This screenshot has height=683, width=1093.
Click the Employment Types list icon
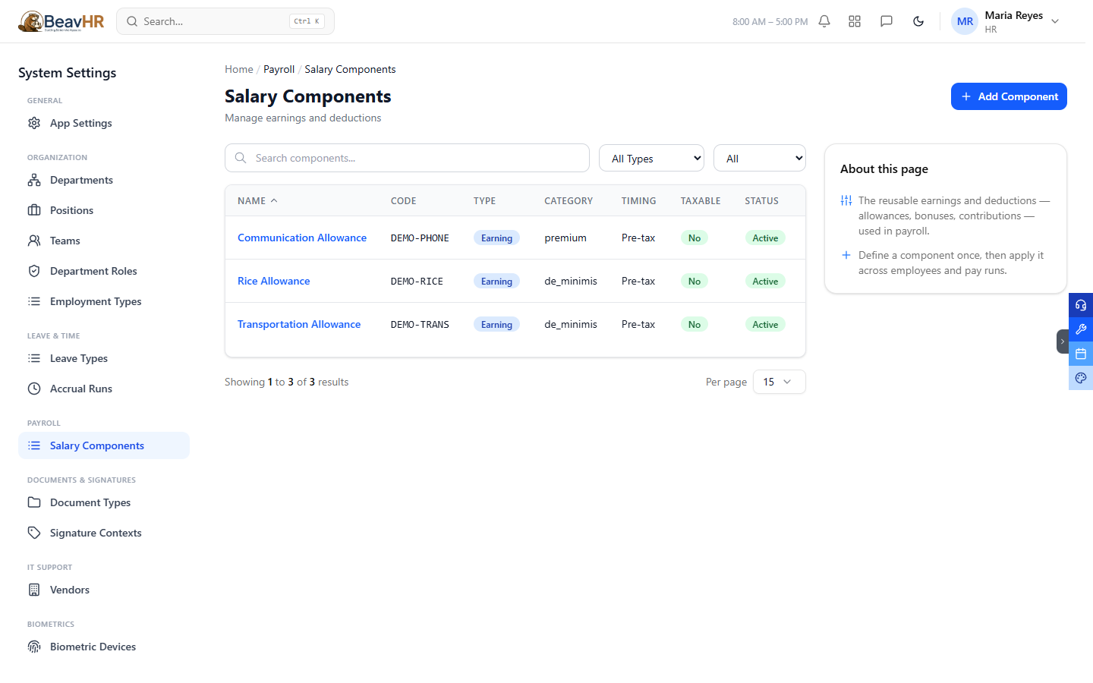tap(34, 301)
